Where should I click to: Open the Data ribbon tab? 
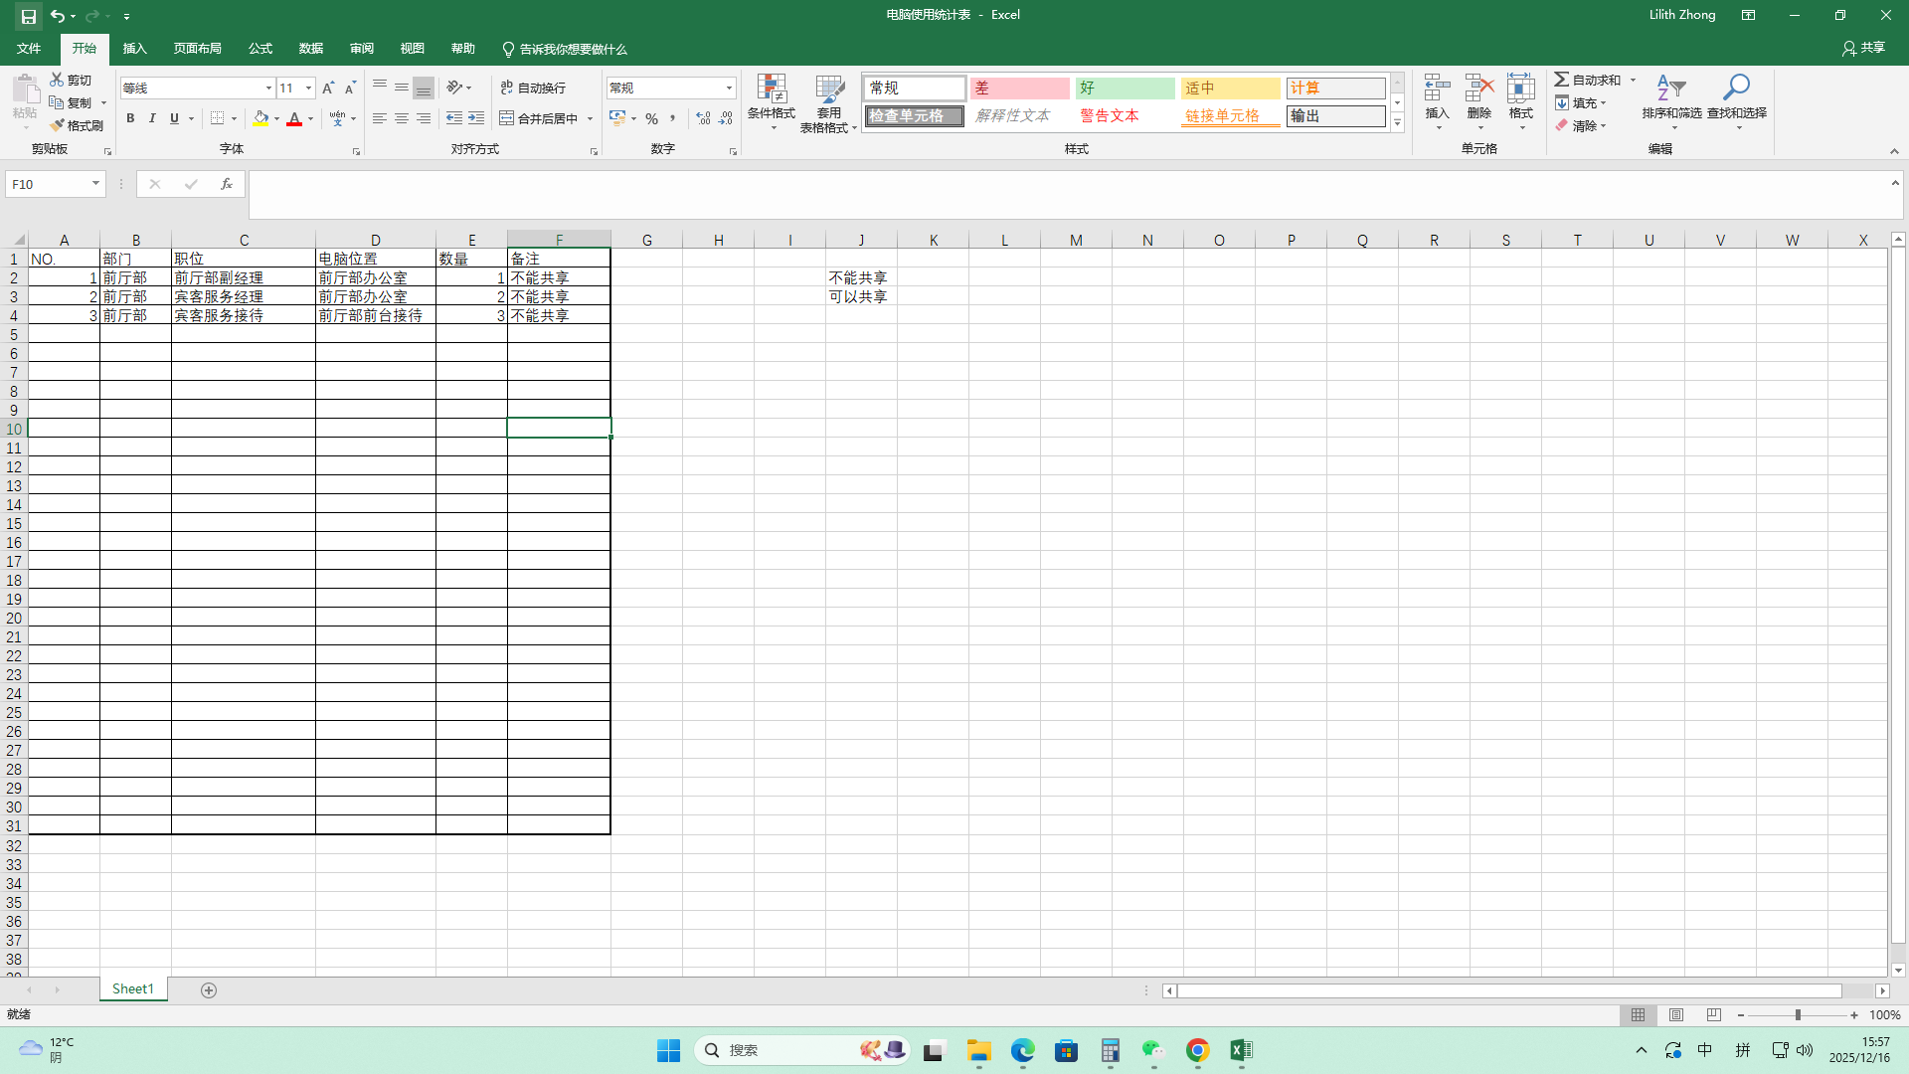pyautogui.click(x=311, y=49)
